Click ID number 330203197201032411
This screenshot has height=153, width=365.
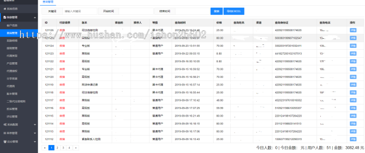pyautogui.click(x=288, y=46)
